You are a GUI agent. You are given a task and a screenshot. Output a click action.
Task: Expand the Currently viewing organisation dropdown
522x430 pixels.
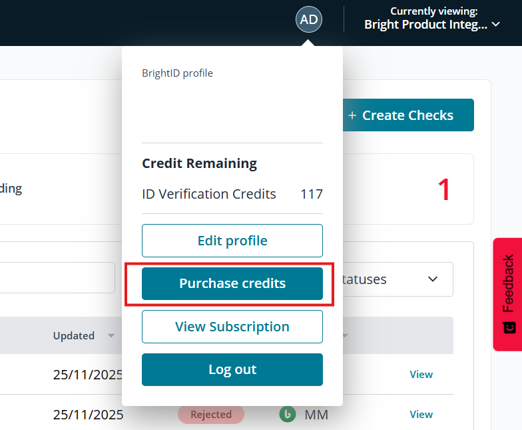(431, 19)
